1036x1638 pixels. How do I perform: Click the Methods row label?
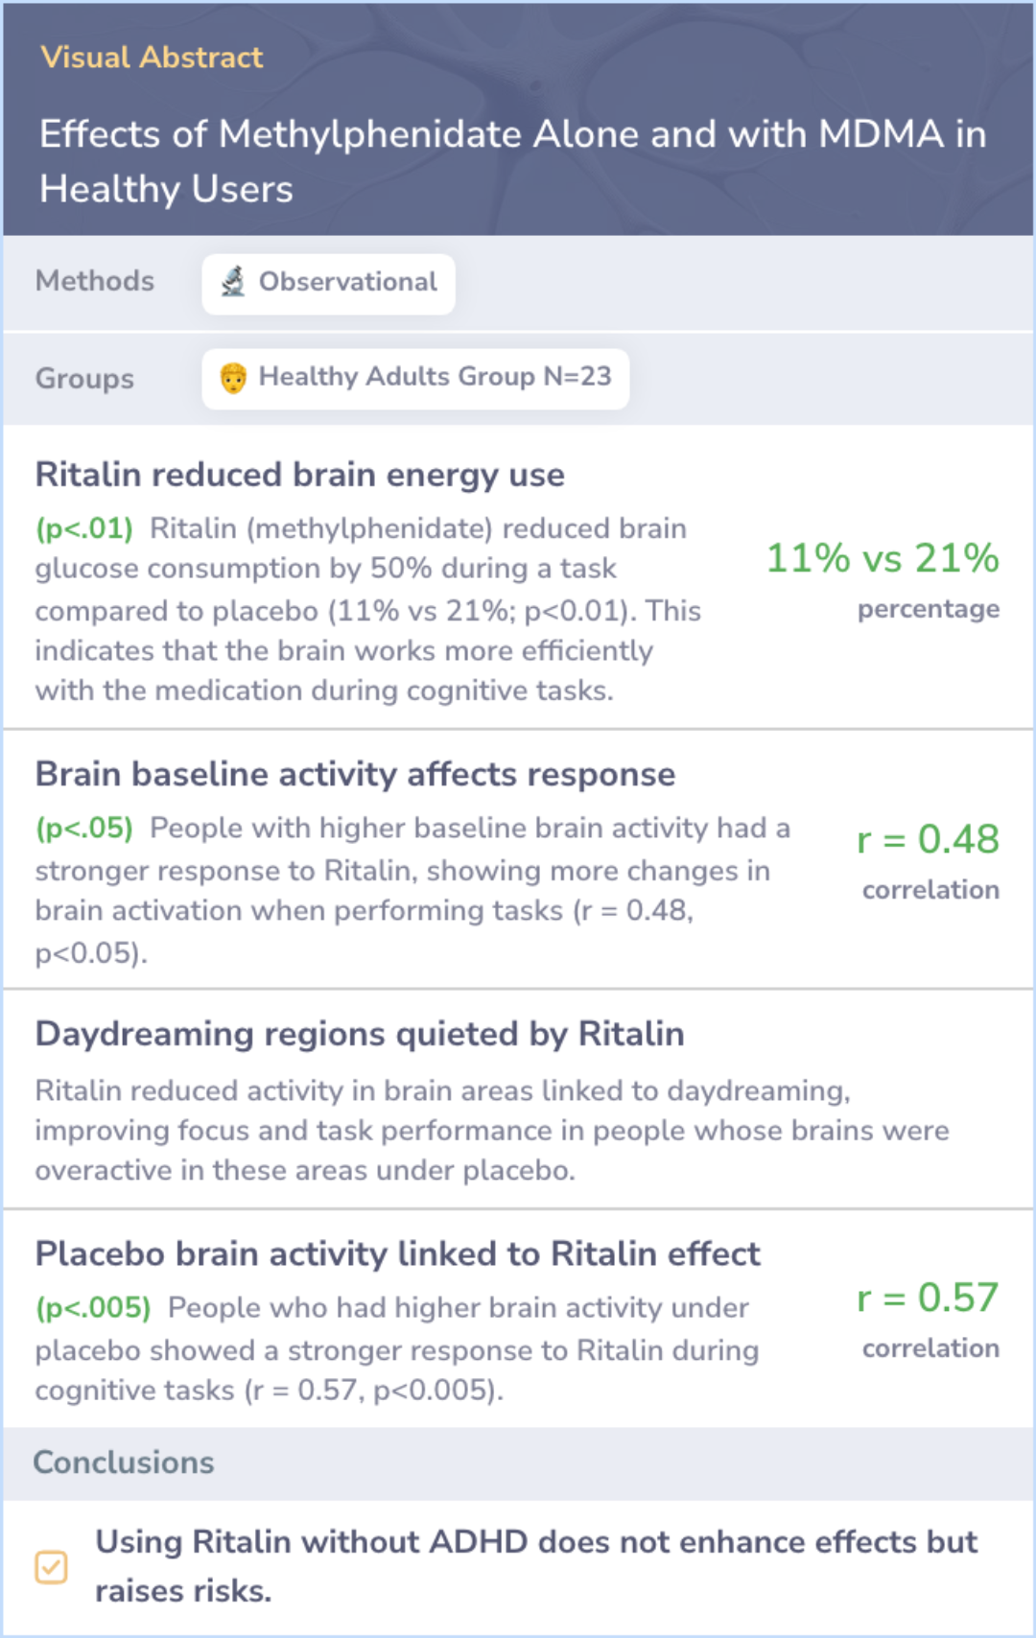click(95, 281)
